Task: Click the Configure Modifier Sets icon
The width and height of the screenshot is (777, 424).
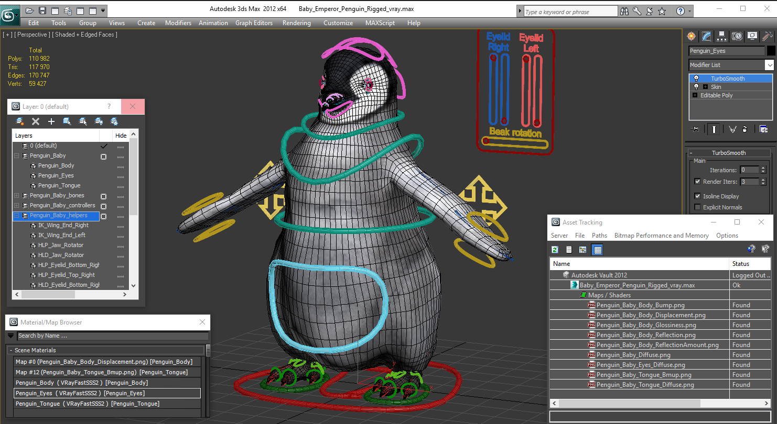Action: click(x=763, y=129)
